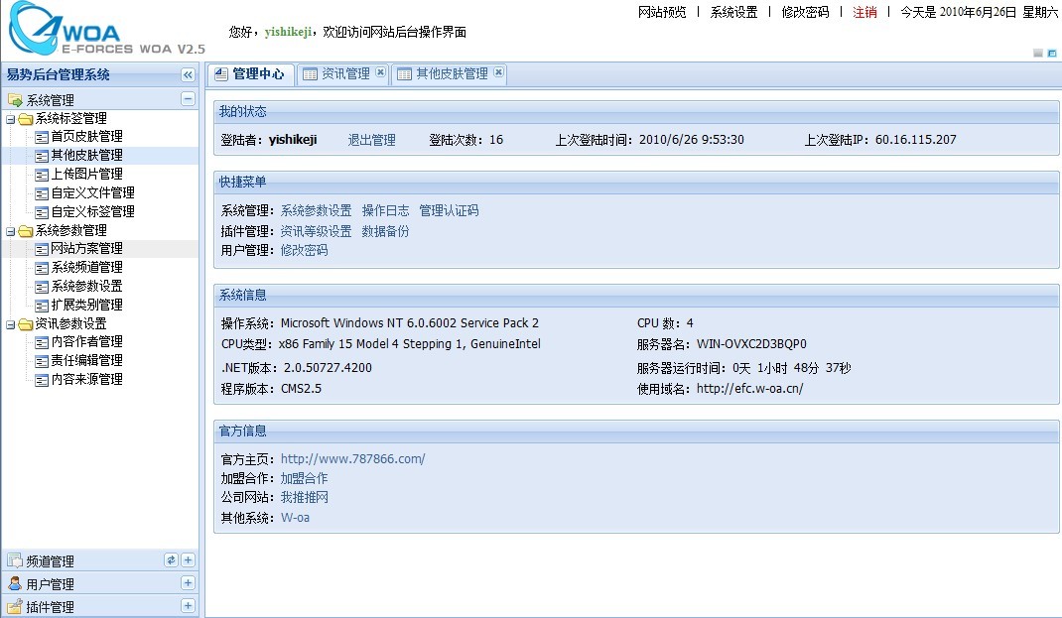The image size is (1062, 618).
Task: Click the blue theme icon at top right
Action: pos(1052,53)
